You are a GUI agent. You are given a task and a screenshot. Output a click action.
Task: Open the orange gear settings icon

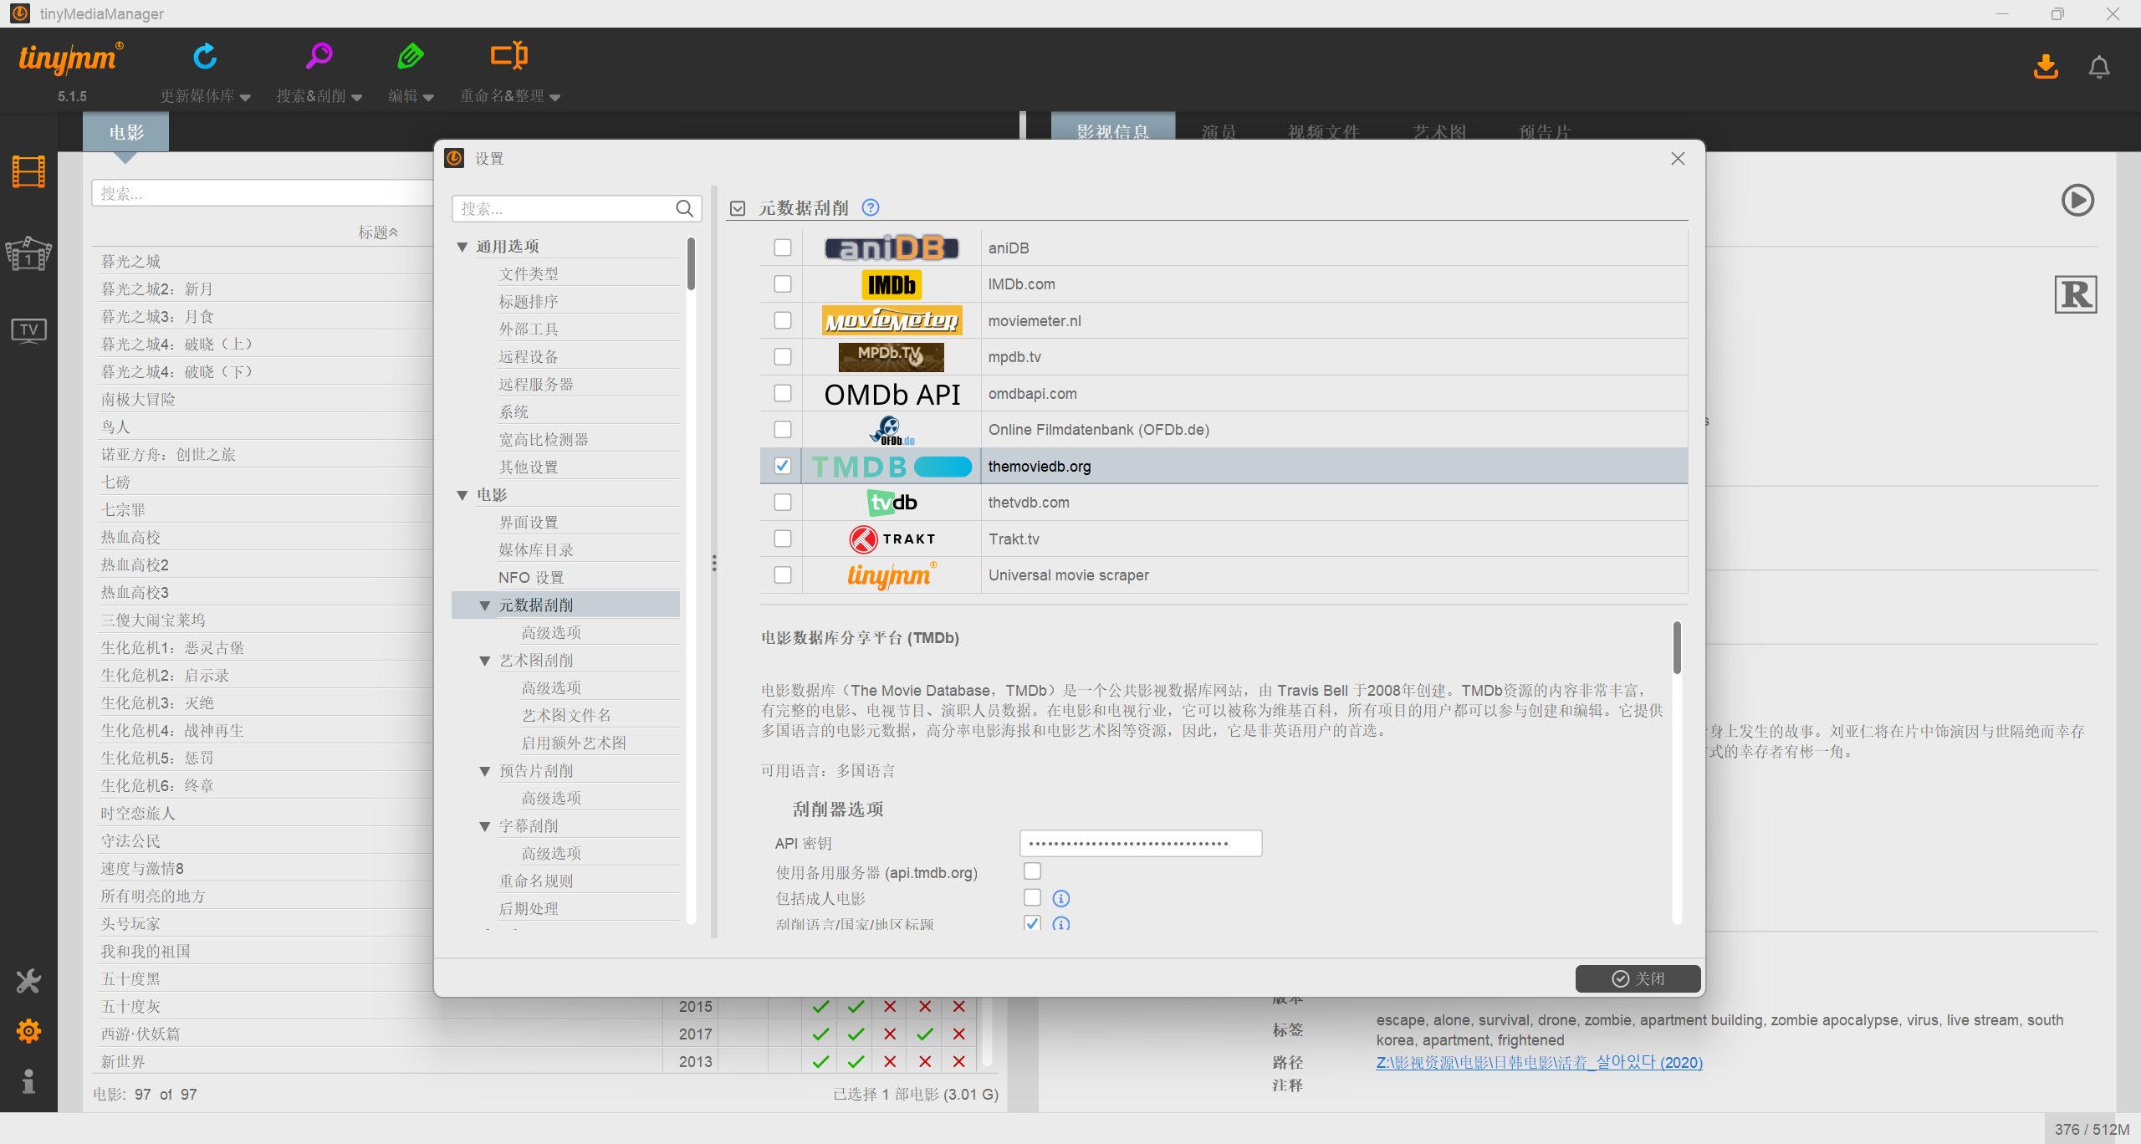(x=28, y=1031)
